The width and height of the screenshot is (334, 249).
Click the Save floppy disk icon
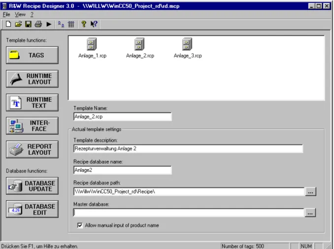click(x=28, y=24)
